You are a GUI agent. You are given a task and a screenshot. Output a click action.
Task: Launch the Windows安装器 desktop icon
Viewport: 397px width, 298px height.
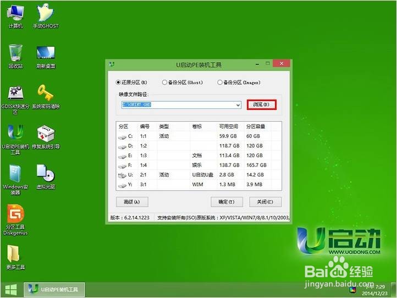pyautogui.click(x=15, y=180)
